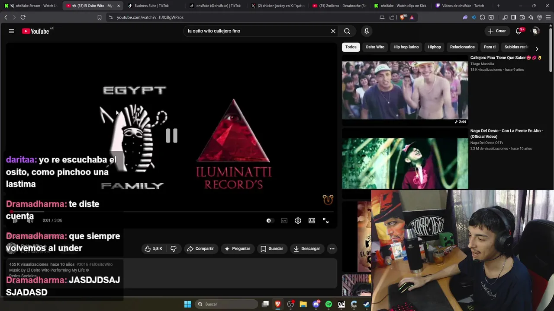
Task: Open YouTube account avatar menu
Action: [x=535, y=31]
